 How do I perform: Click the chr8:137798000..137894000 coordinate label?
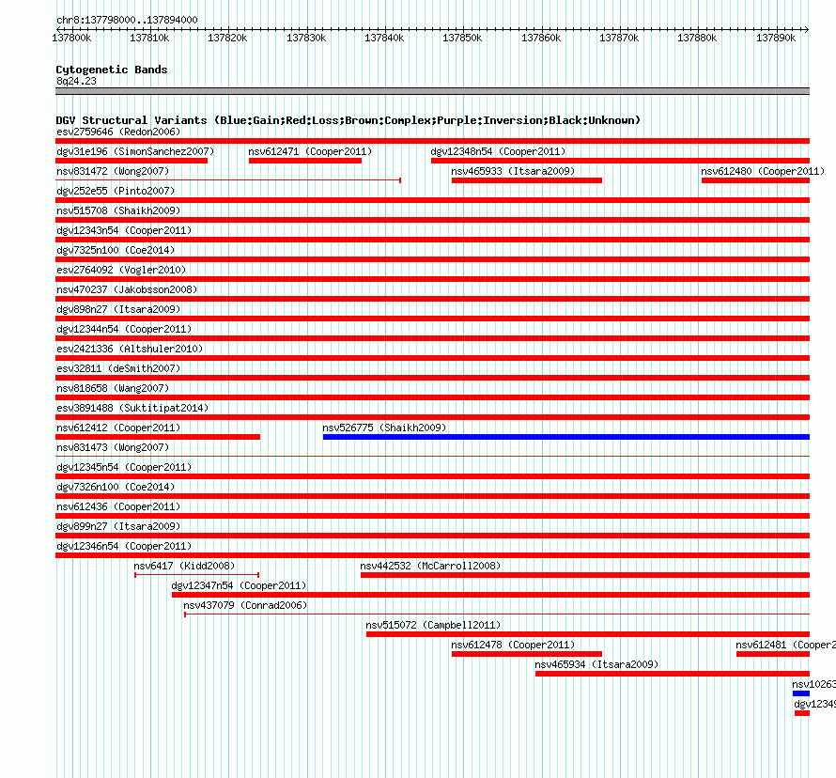point(127,20)
